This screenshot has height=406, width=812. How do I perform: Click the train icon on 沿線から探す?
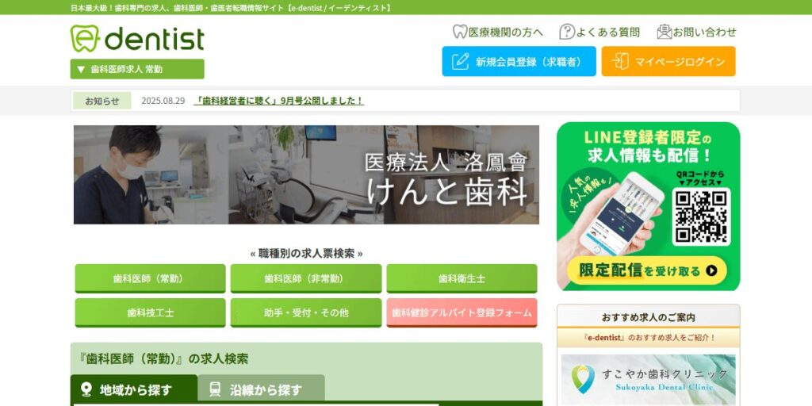coord(215,389)
